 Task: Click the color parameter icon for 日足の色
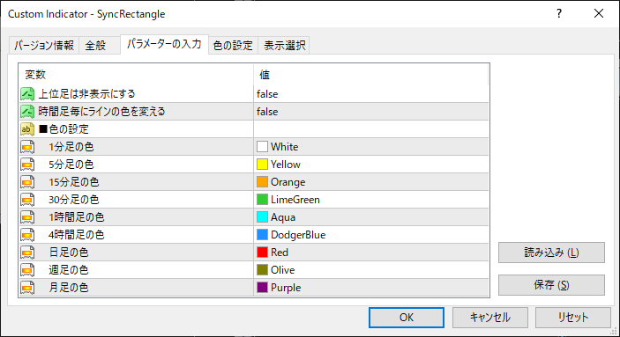pyautogui.click(x=27, y=253)
